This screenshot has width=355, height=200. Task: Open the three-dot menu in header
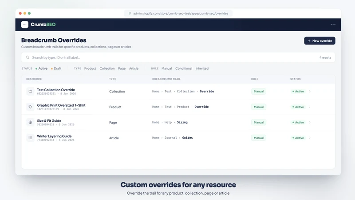tap(333, 24)
